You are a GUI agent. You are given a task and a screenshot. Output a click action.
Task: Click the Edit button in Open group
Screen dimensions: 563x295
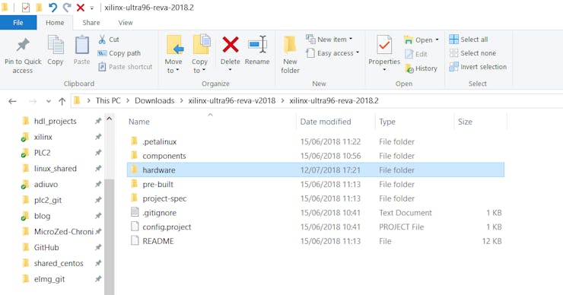coord(416,54)
